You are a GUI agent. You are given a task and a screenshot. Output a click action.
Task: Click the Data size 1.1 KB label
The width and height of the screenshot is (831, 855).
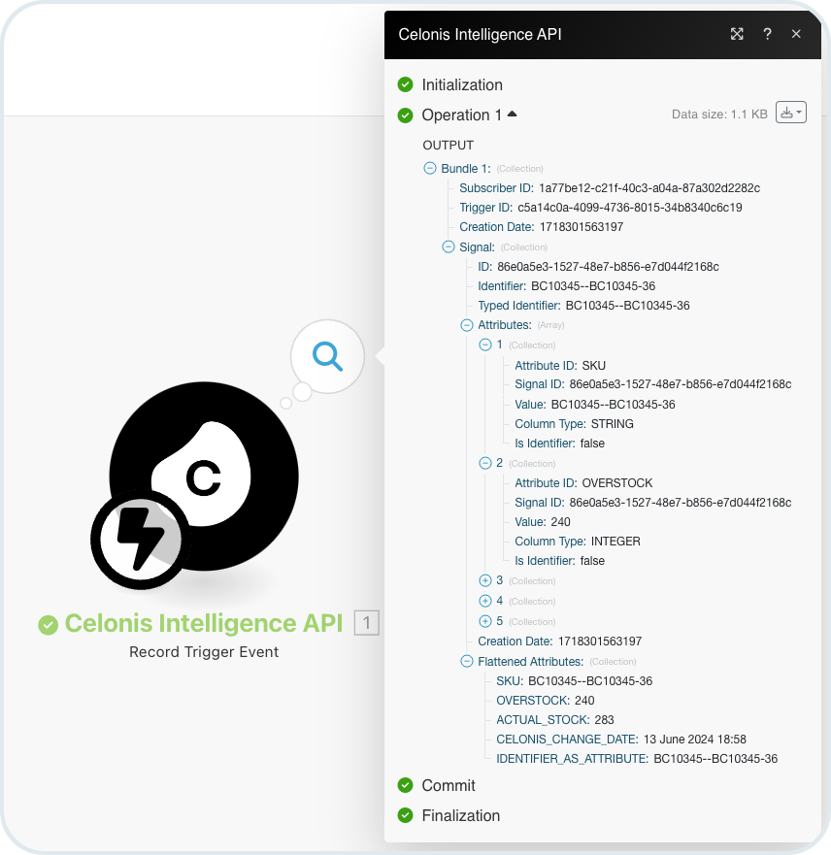pos(719,114)
